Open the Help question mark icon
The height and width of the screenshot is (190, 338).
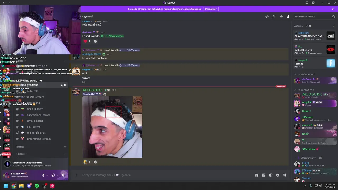coord(313,3)
